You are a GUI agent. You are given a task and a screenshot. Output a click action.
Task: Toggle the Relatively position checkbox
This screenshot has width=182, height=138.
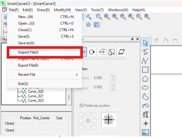(x=81, y=106)
